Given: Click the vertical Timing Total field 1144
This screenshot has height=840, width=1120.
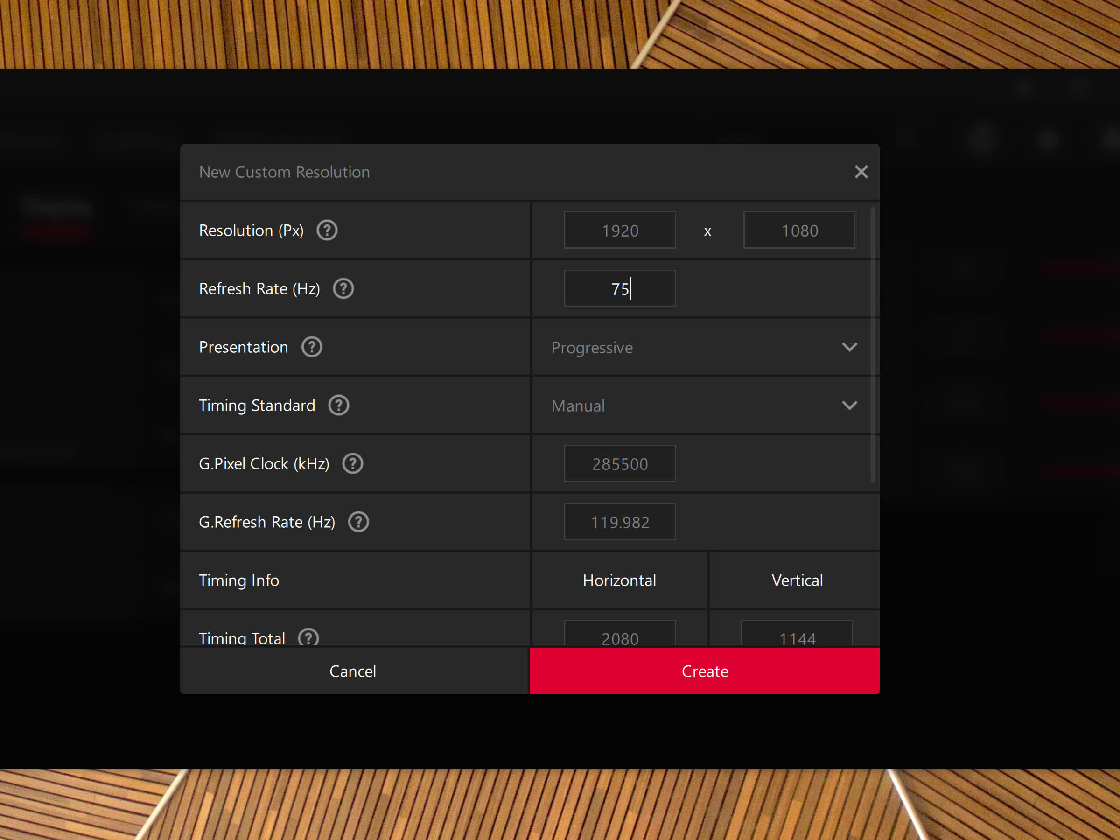Looking at the screenshot, I should tap(797, 633).
